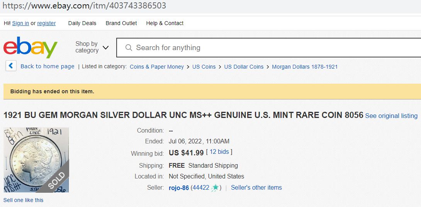This screenshot has width=421, height=207.
Task: Open Coins & Paper Money category
Action: [157, 67]
